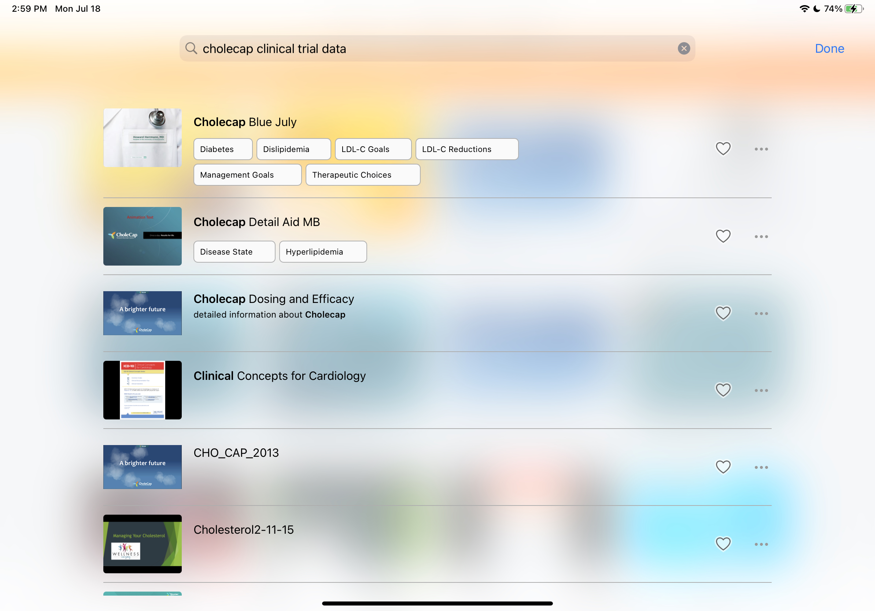Select the Diabetes tag
The height and width of the screenshot is (611, 875).
(x=222, y=149)
